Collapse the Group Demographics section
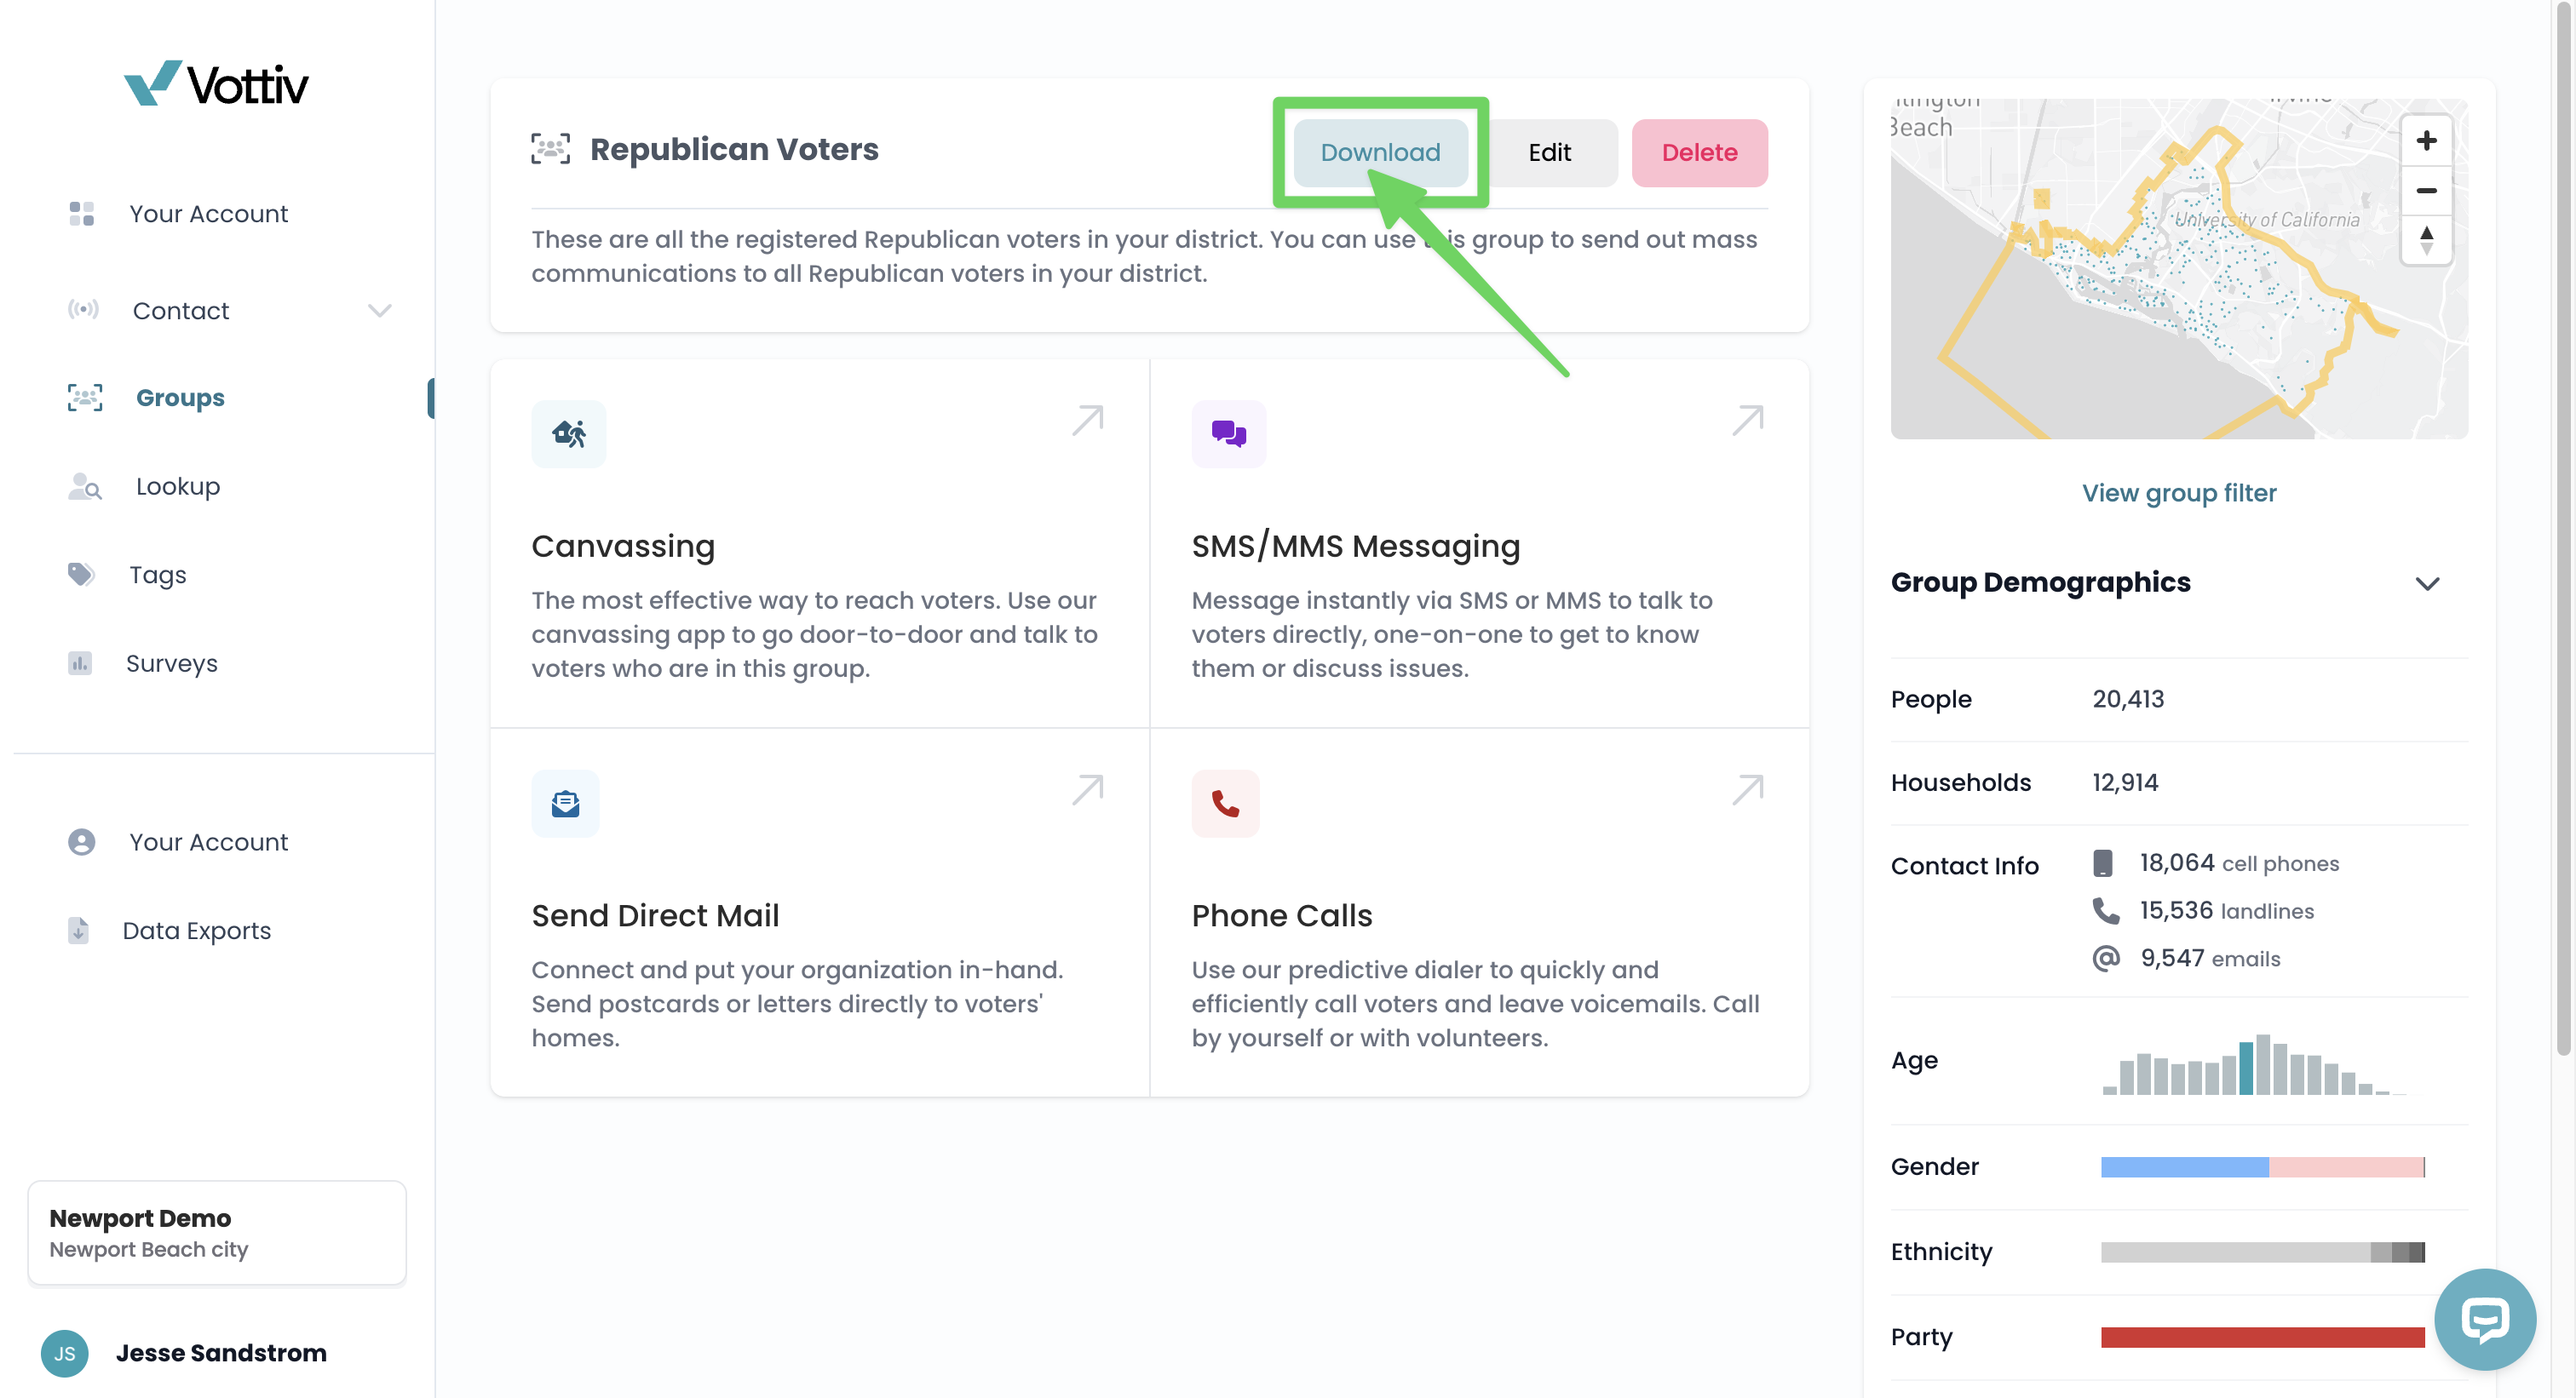Viewport: 2576px width, 1398px height. [x=2427, y=583]
